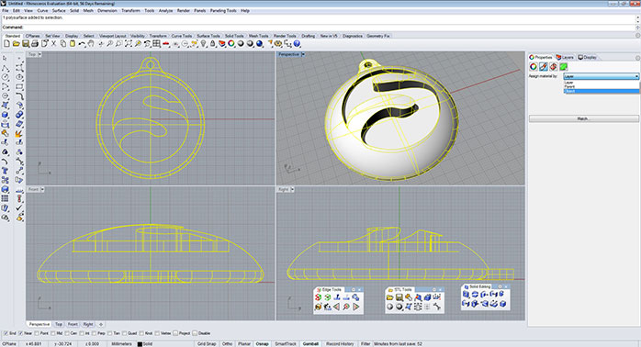Click the Match button

(583, 118)
